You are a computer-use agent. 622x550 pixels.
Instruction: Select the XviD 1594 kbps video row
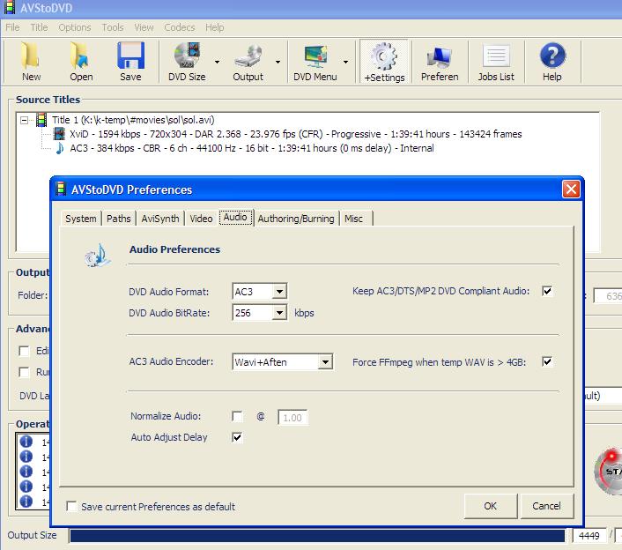tap(295, 134)
